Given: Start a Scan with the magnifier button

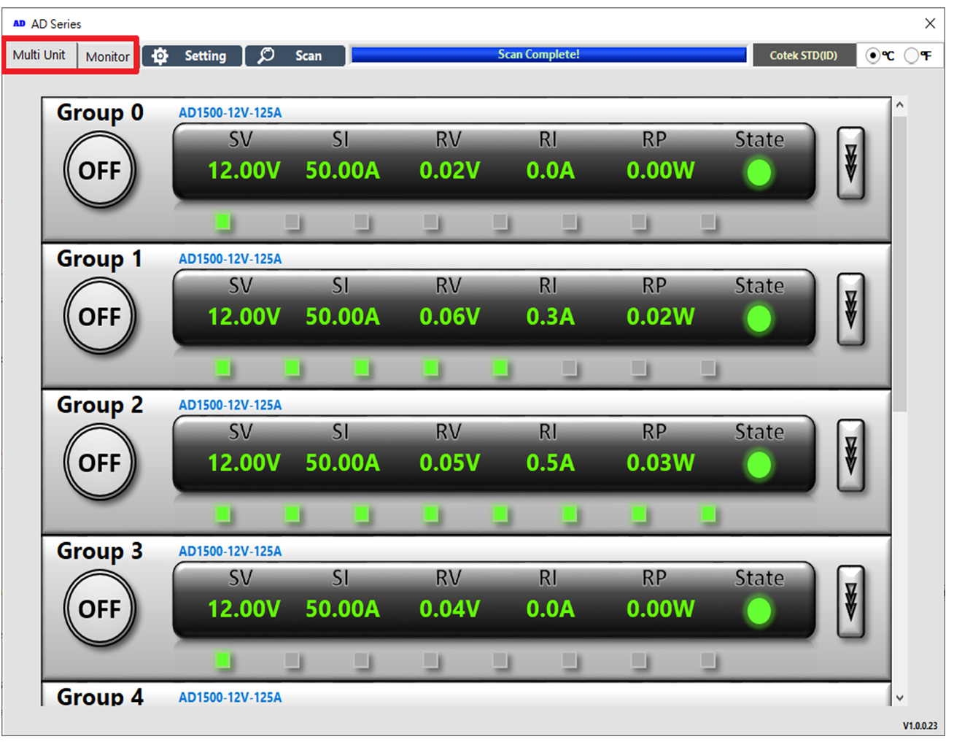Looking at the screenshot, I should tap(295, 55).
